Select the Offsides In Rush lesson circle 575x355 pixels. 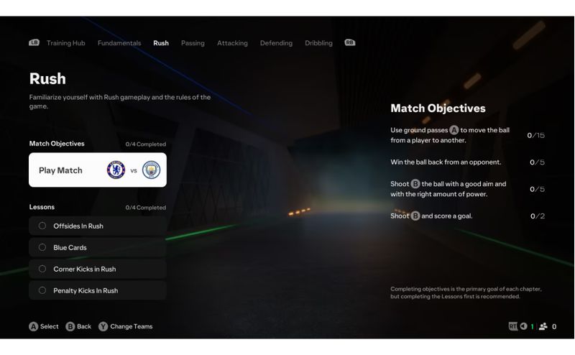(x=42, y=226)
